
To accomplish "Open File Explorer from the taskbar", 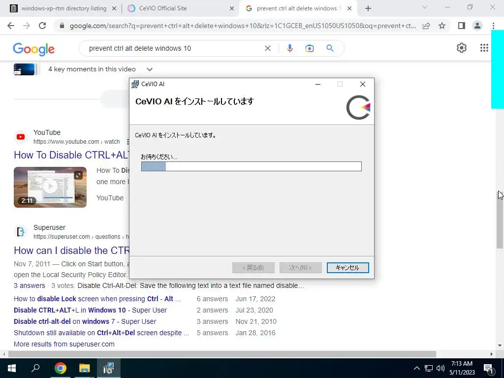I will 84,368.
